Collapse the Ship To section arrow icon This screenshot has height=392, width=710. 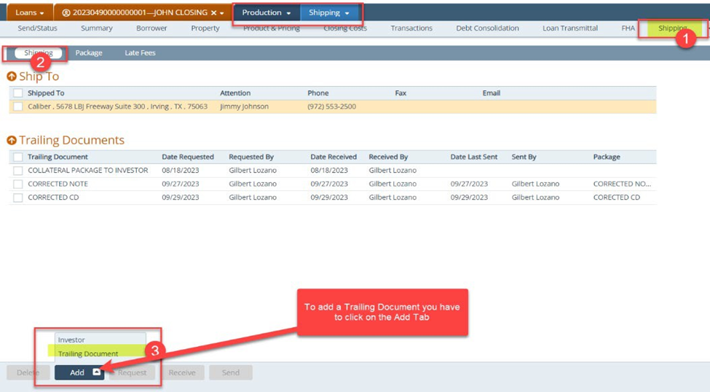(12, 76)
